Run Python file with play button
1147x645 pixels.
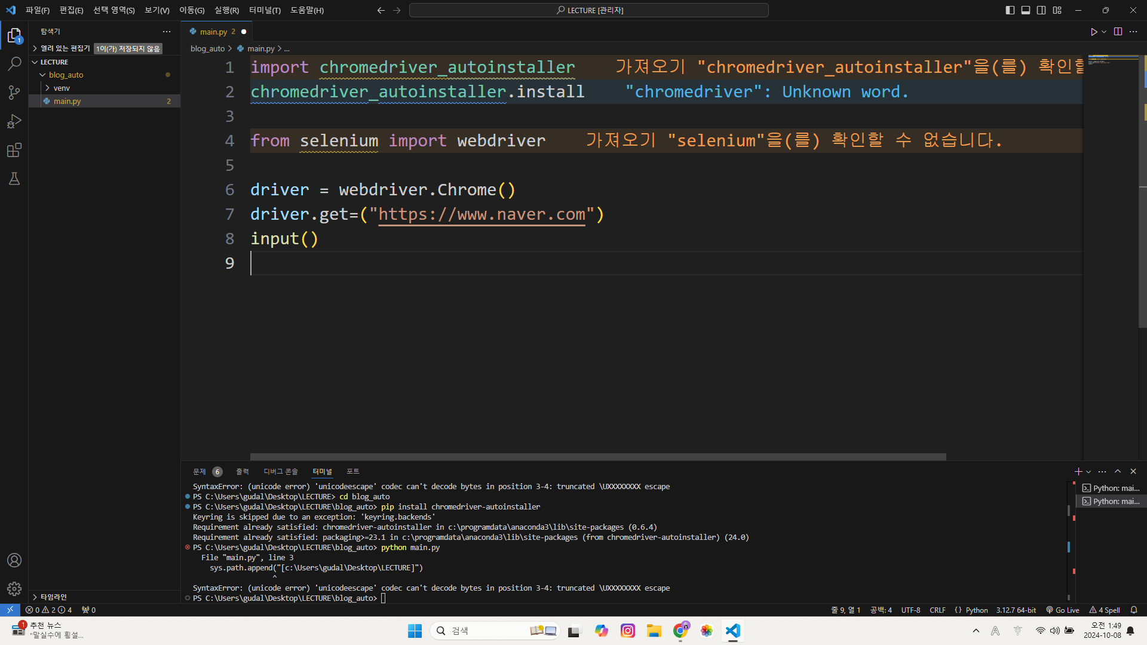coord(1093,32)
